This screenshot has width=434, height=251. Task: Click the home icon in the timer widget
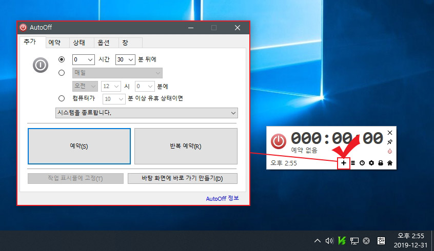pyautogui.click(x=390, y=163)
